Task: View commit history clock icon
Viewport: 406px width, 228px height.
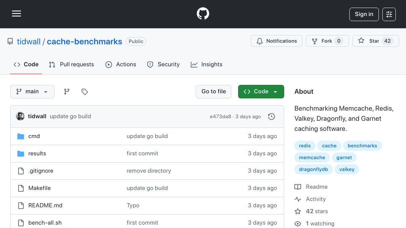Action: (272, 117)
